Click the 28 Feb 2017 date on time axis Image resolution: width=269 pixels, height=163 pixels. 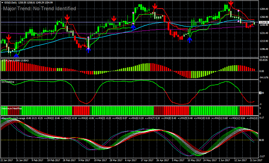coord(69,160)
